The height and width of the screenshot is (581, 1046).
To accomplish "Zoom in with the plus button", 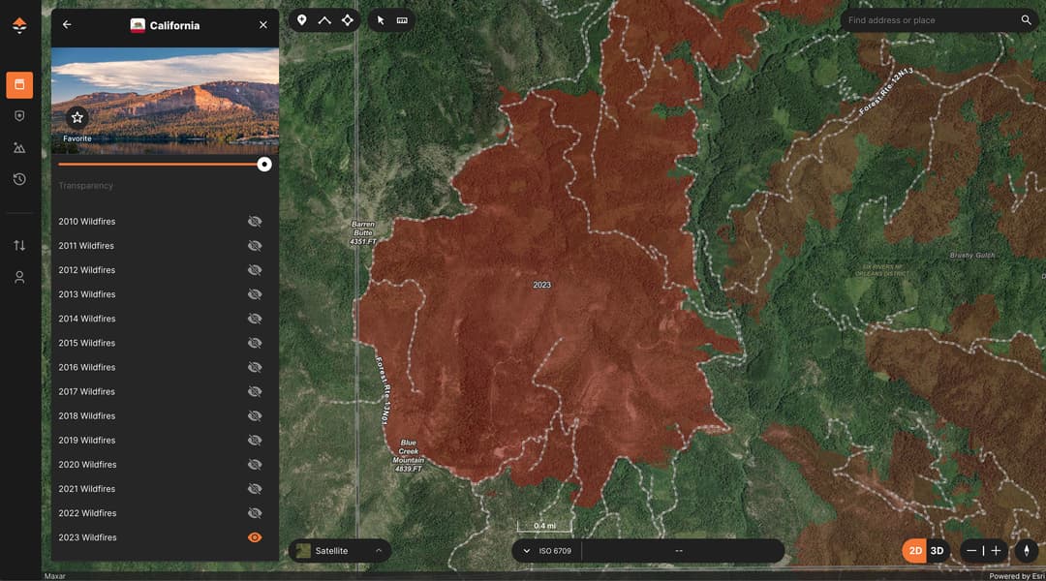I will click(996, 550).
